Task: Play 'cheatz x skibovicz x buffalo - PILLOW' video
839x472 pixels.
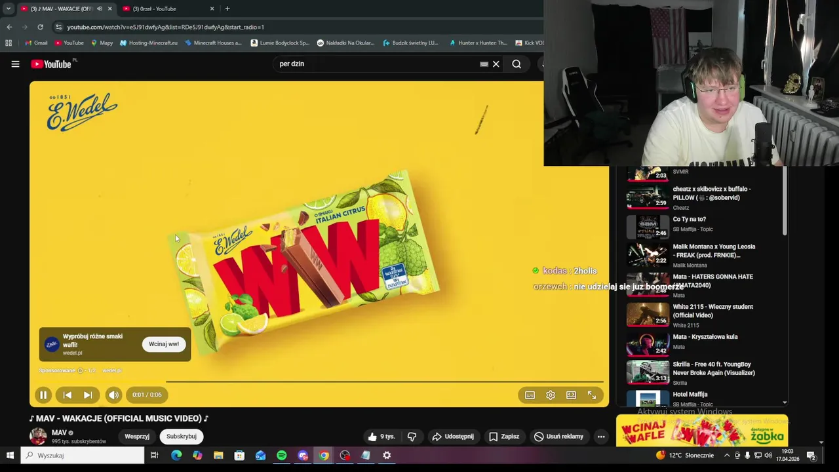Action: (x=712, y=193)
